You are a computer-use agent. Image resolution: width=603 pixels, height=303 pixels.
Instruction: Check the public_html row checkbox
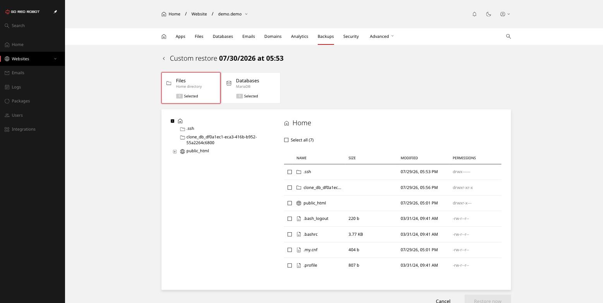pyautogui.click(x=290, y=203)
